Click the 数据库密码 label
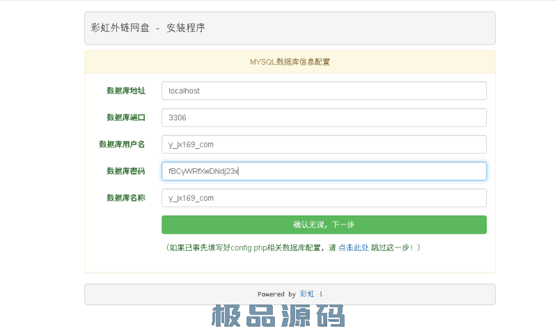This screenshot has height=333, width=557. click(125, 171)
